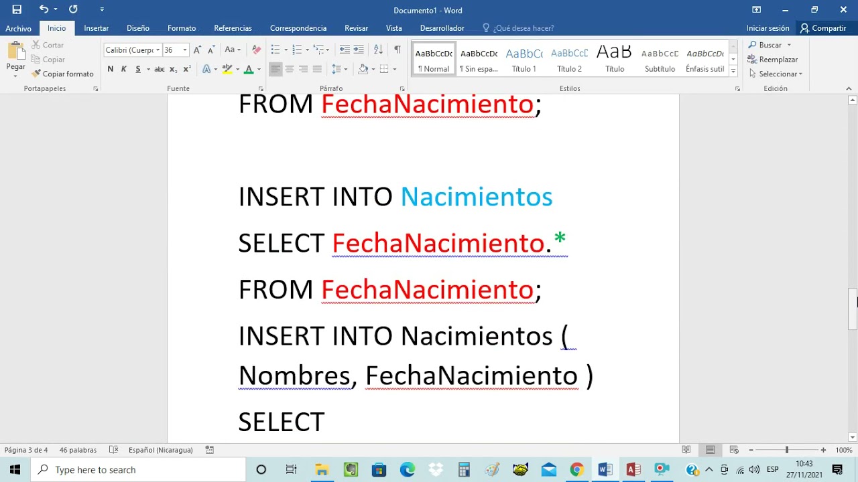Apply the Título 1 style
This screenshot has height=482, width=858.
524,59
